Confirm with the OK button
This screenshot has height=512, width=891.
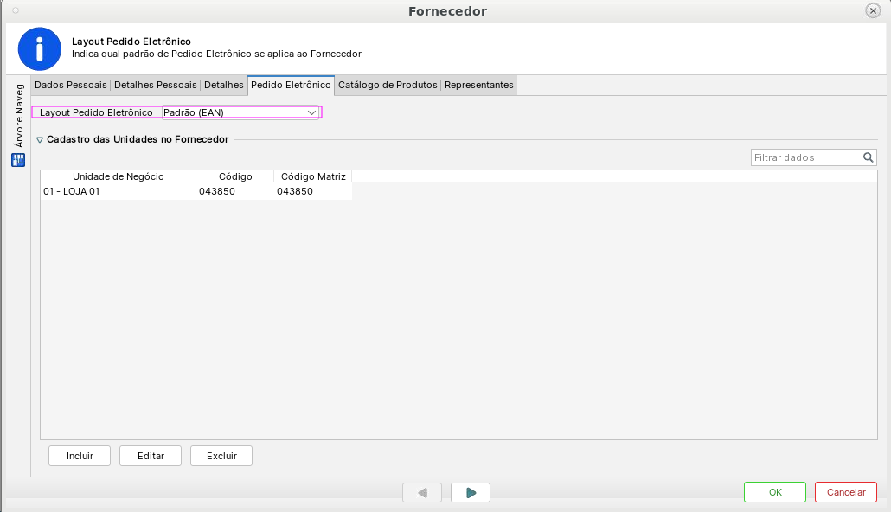click(775, 492)
